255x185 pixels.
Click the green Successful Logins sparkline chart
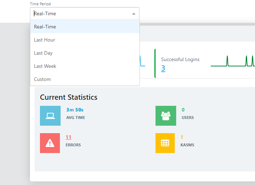point(232,61)
